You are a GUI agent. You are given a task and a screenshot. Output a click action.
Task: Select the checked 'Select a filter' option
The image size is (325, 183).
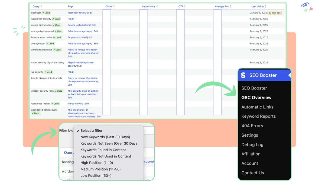[91, 130]
